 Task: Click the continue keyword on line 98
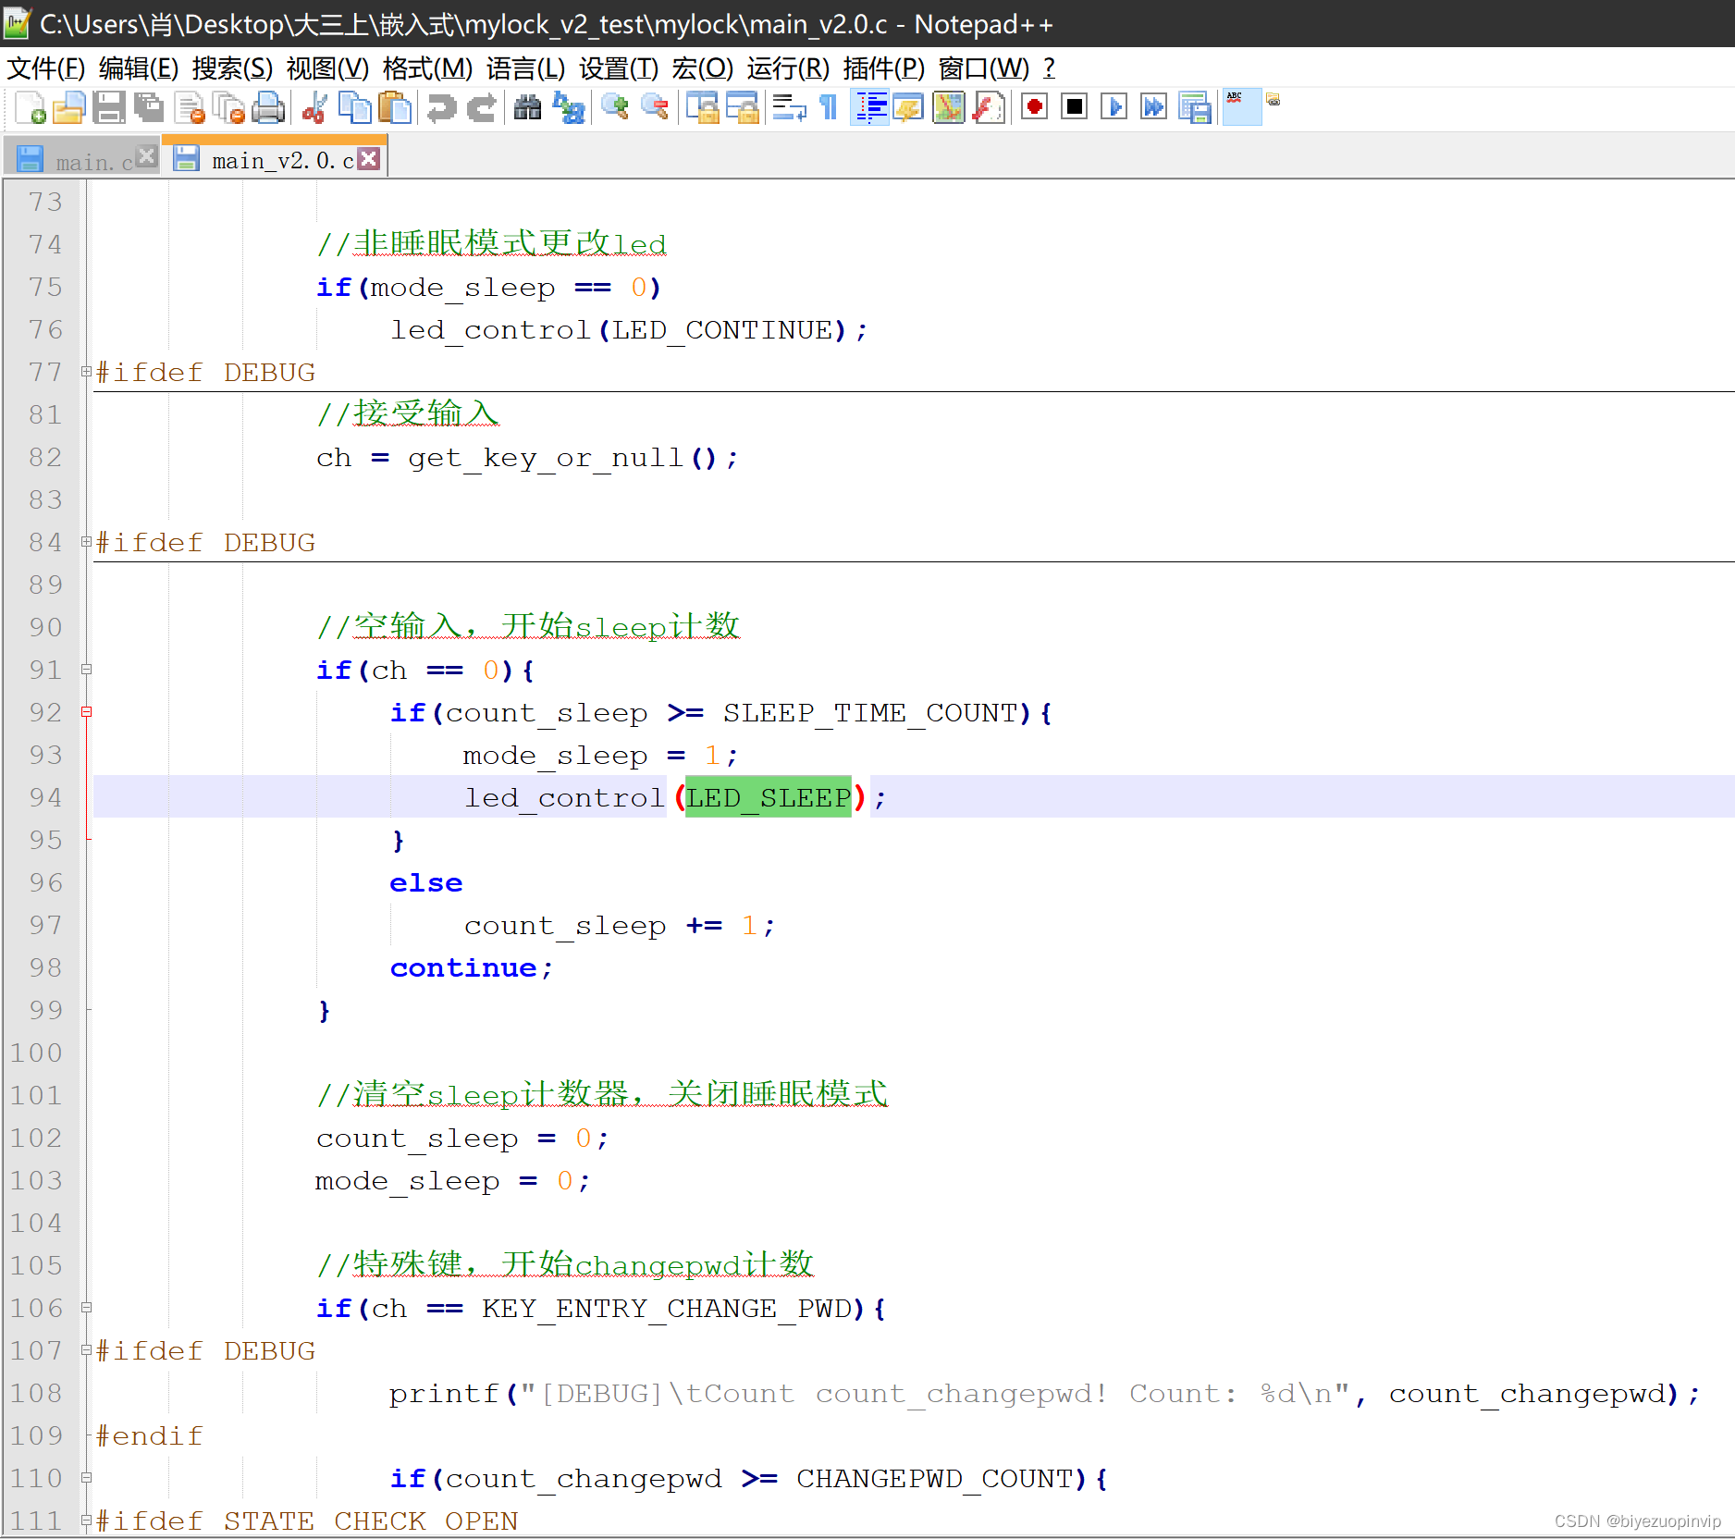(462, 968)
